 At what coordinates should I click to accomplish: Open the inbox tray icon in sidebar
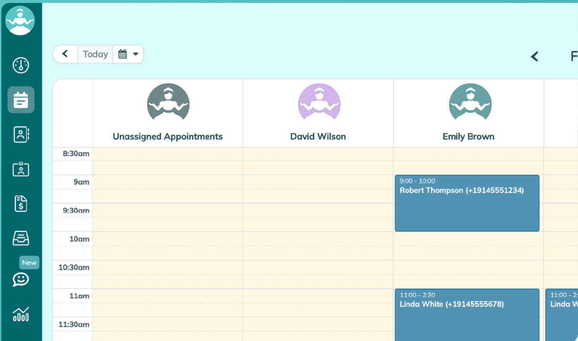pyautogui.click(x=21, y=238)
